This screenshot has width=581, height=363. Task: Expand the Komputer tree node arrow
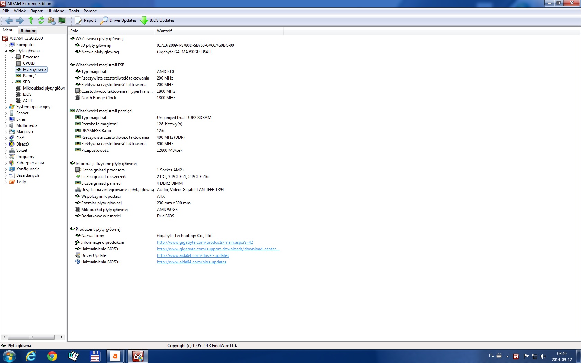6,45
